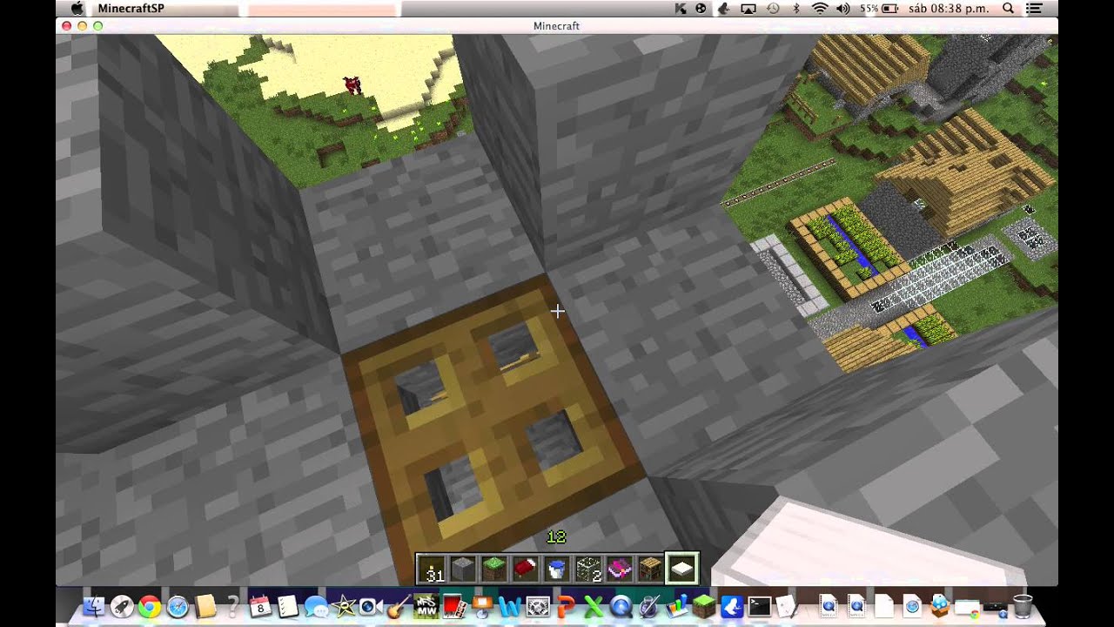The width and height of the screenshot is (1114, 627).
Task: Select the enchanted book hotbar slot
Action: coord(620,569)
